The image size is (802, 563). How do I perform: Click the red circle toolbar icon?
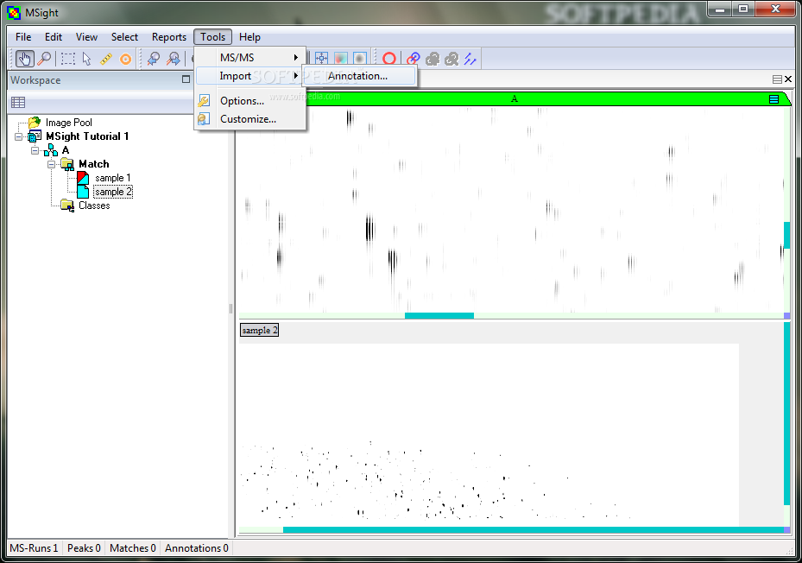pos(389,59)
